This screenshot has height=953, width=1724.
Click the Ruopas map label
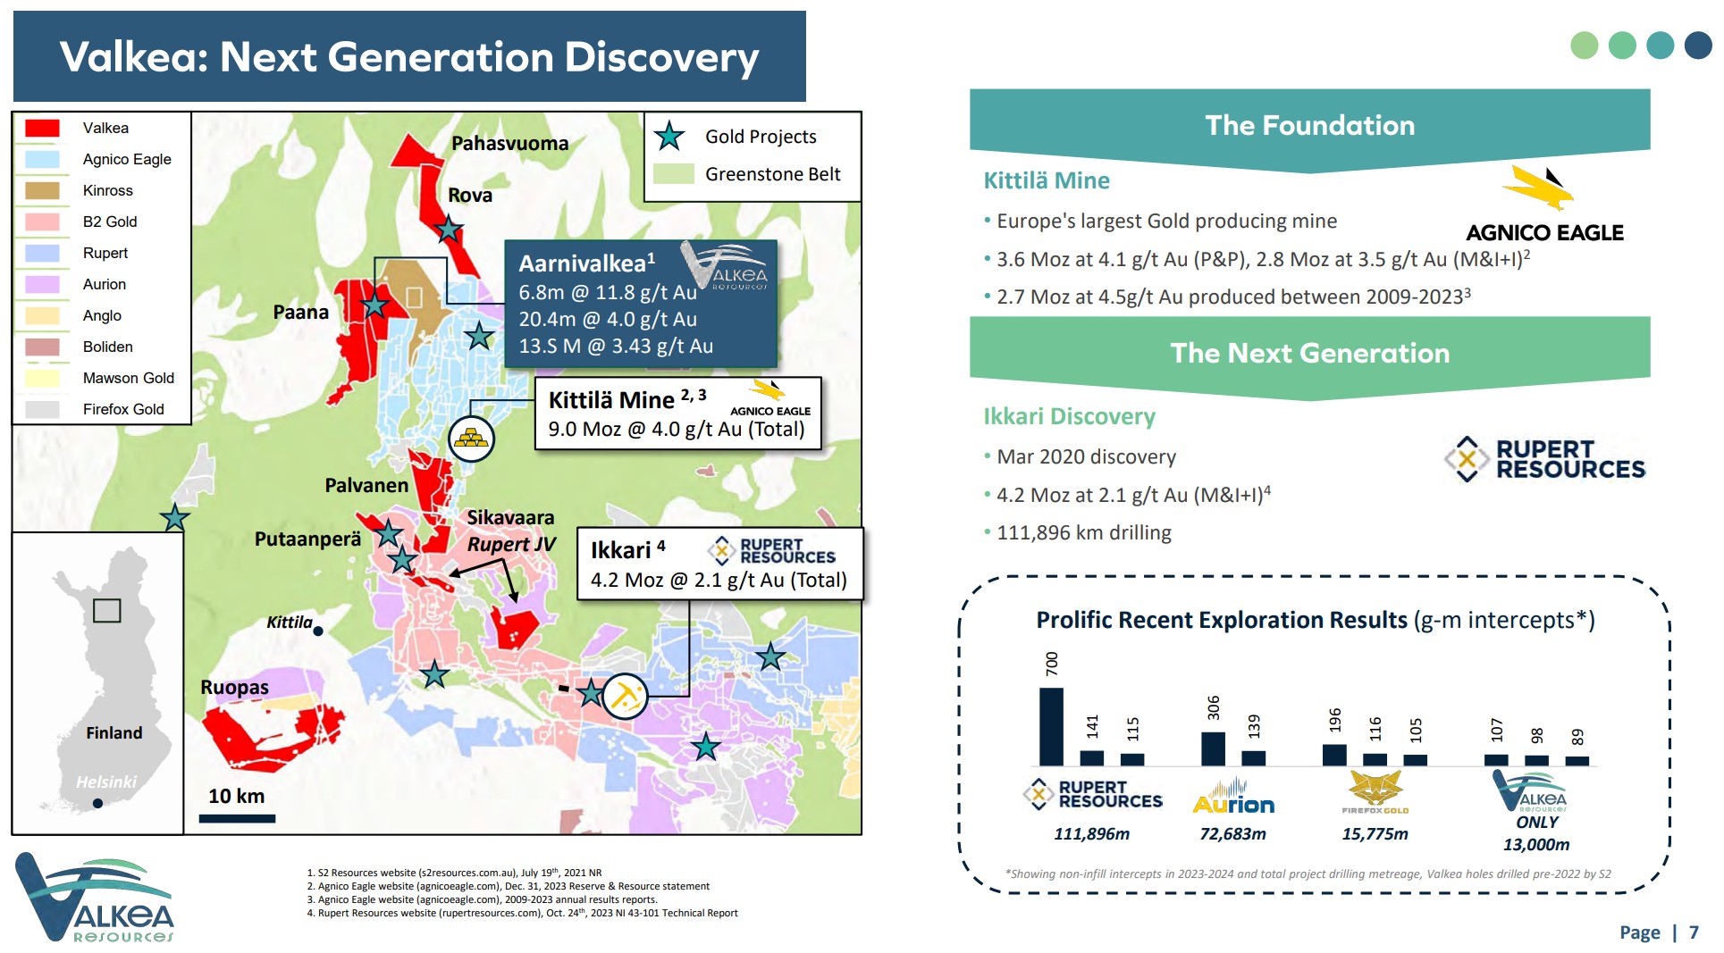click(234, 688)
